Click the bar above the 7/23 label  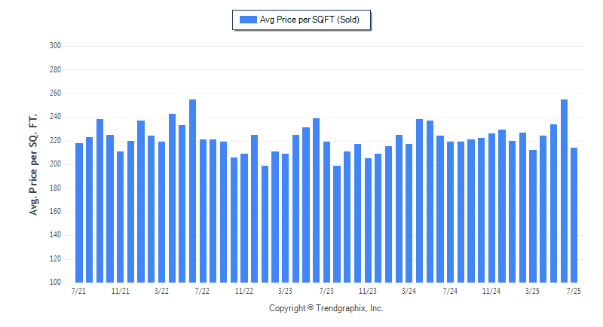coord(327,212)
